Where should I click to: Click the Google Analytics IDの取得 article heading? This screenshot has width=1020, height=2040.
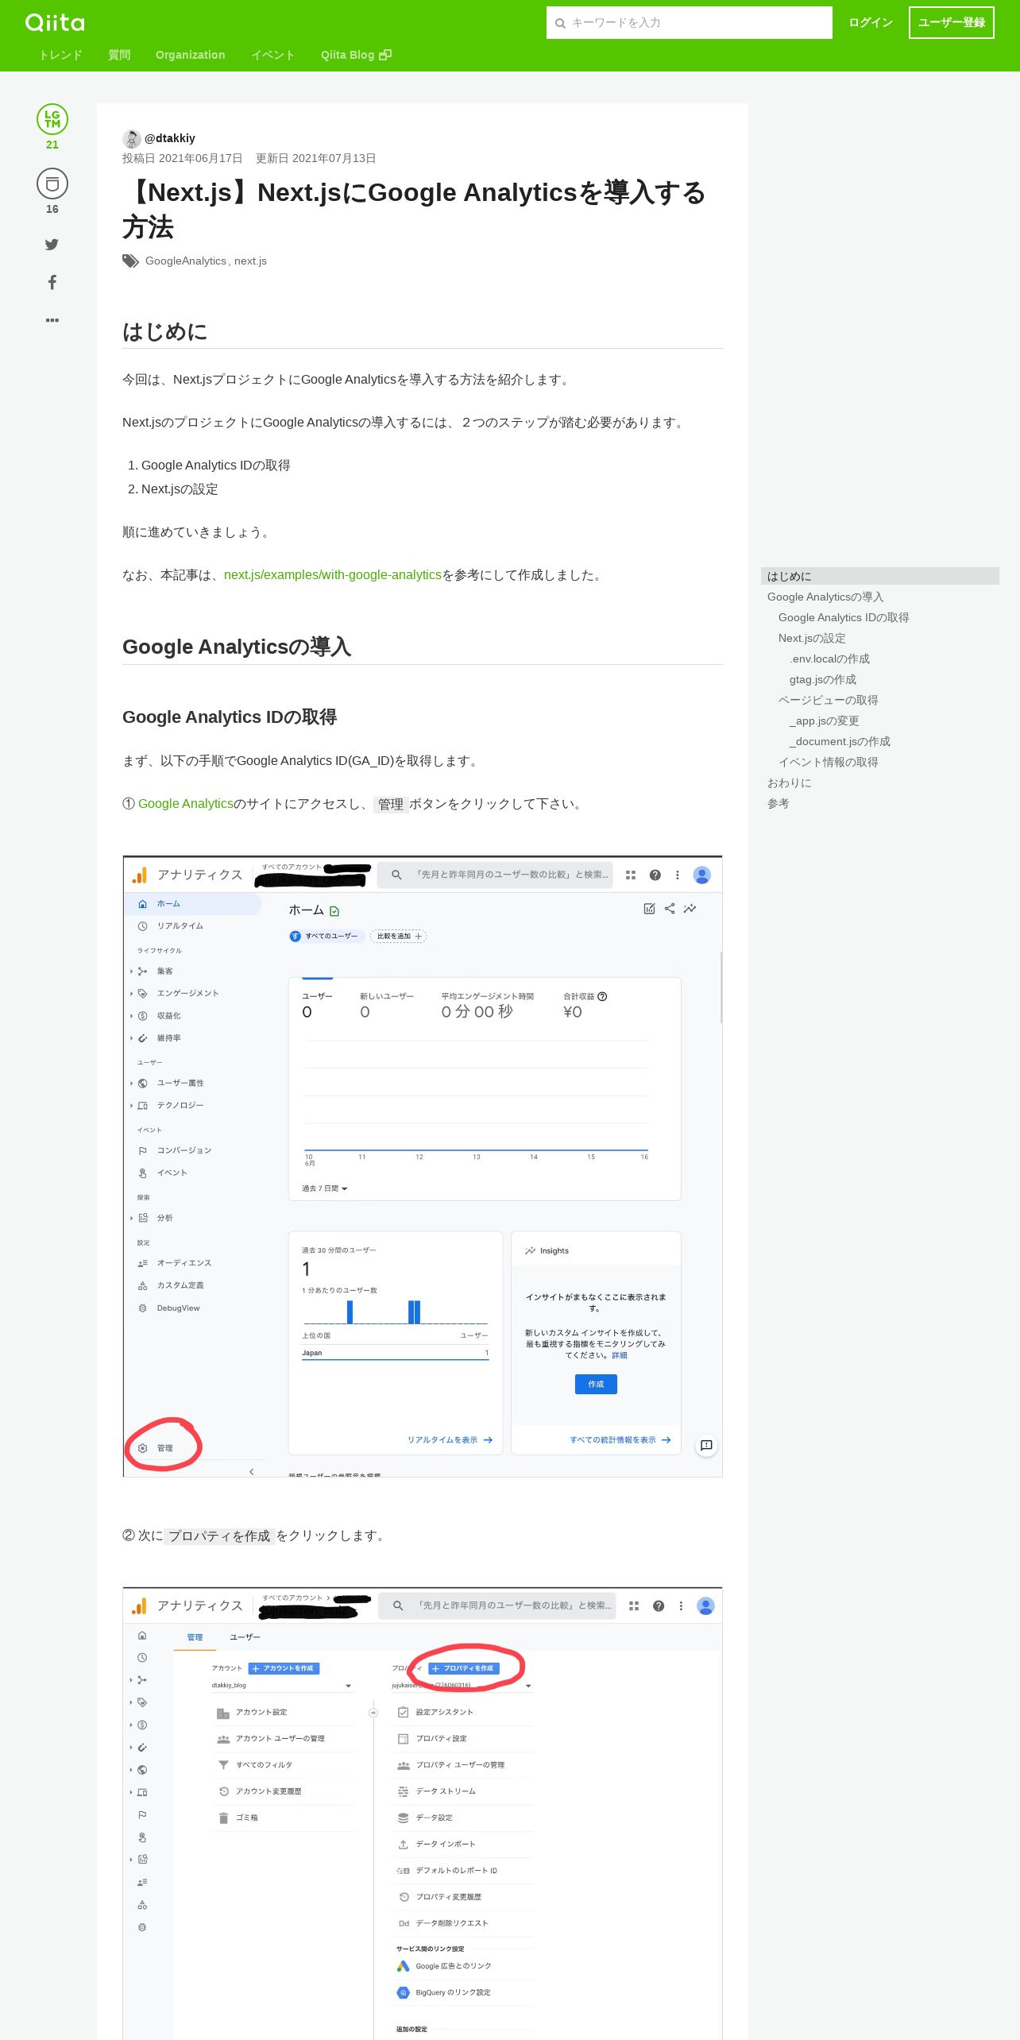point(230,717)
